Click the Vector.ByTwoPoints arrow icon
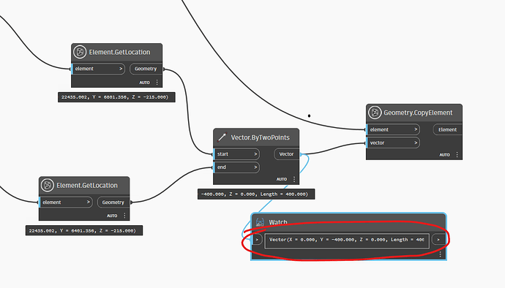The image size is (505, 288). coord(222,137)
